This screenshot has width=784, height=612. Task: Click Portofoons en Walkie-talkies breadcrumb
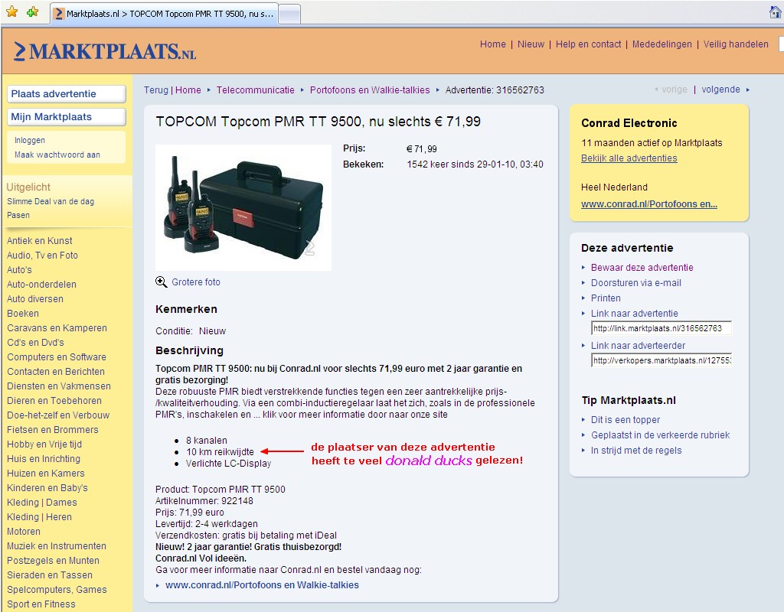pos(370,90)
